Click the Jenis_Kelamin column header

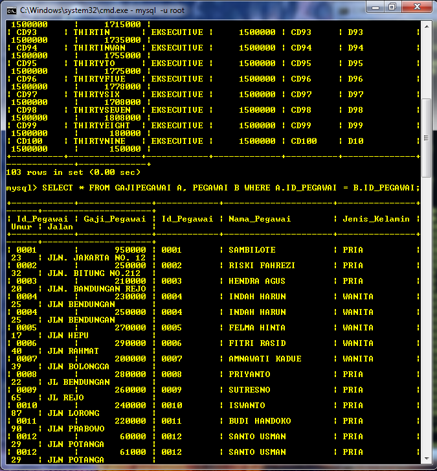click(376, 219)
